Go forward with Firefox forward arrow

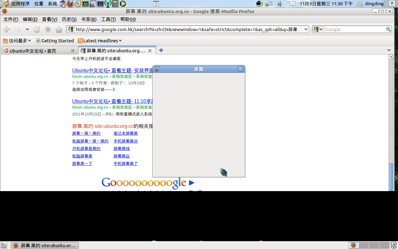(18, 29)
